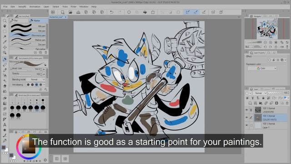The width and height of the screenshot is (291, 164).
Task: Open layer blending mode Normal dropdown
Action: [260, 93]
